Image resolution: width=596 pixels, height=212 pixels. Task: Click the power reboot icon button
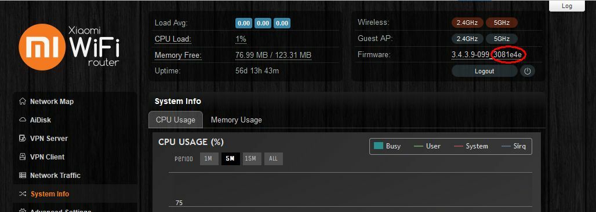[x=527, y=71]
